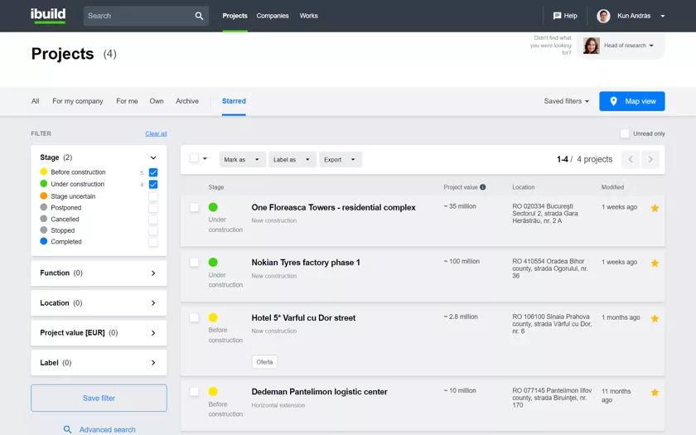
Task: Click yellow stage dot of Hotel 5*
Action: click(213, 317)
